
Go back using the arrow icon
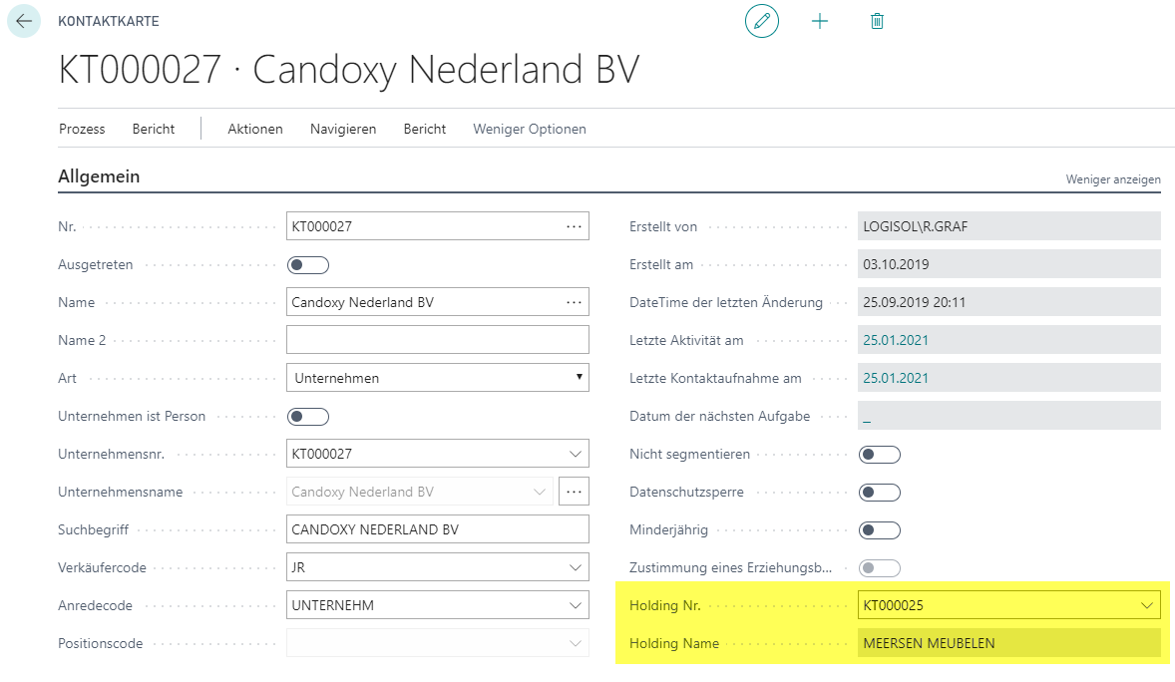tap(24, 21)
